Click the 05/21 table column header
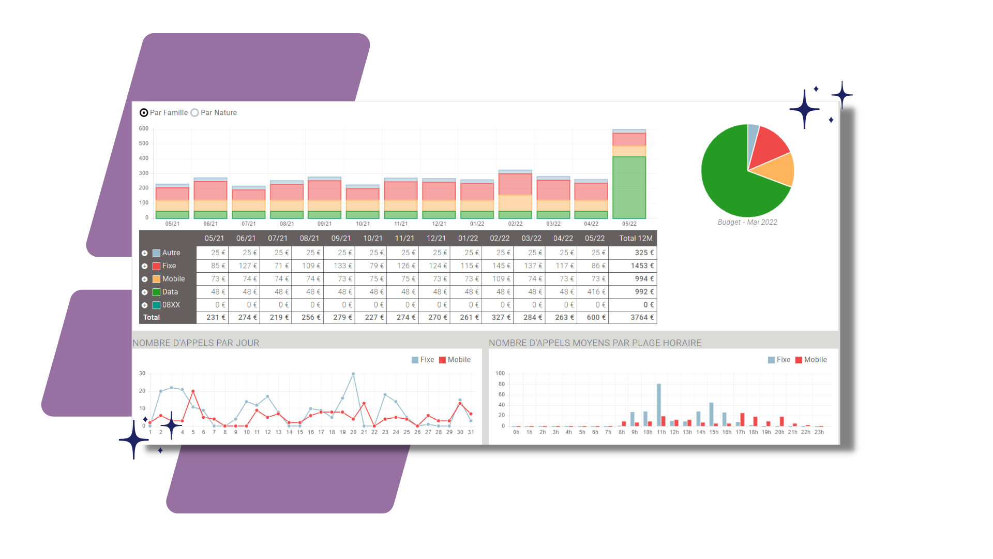This screenshot has width=993, height=559. coord(214,239)
